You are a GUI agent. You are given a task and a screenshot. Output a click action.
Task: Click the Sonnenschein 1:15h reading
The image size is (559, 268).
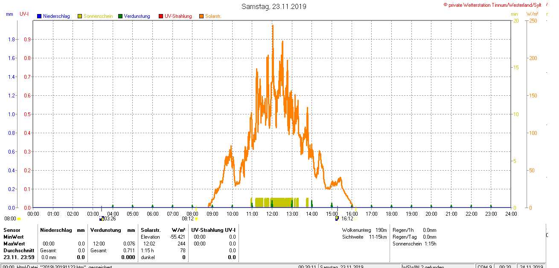414,244
